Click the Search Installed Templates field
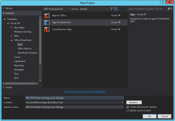The width and height of the screenshot is (175, 121). point(147,9)
